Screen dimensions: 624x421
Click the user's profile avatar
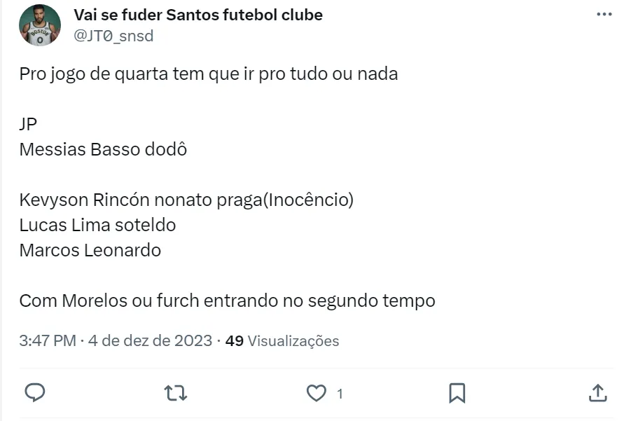40,25
